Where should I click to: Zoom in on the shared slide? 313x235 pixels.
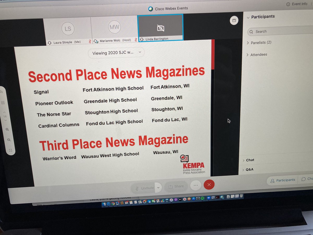7,130
